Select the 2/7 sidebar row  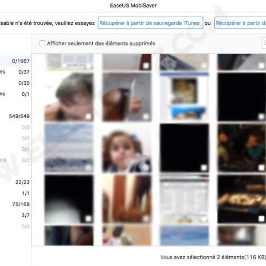pos(16,215)
